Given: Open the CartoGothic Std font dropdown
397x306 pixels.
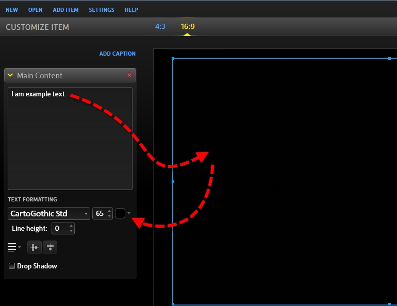Looking at the screenshot, I should tap(49, 213).
